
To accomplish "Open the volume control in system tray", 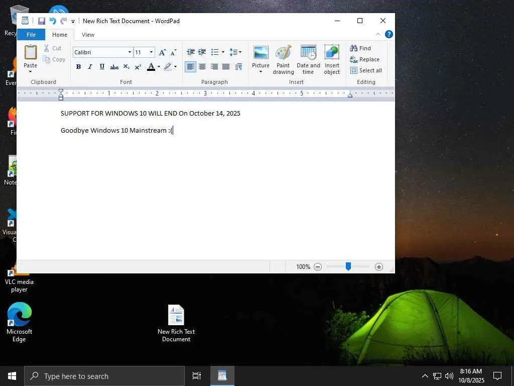I will [449, 376].
